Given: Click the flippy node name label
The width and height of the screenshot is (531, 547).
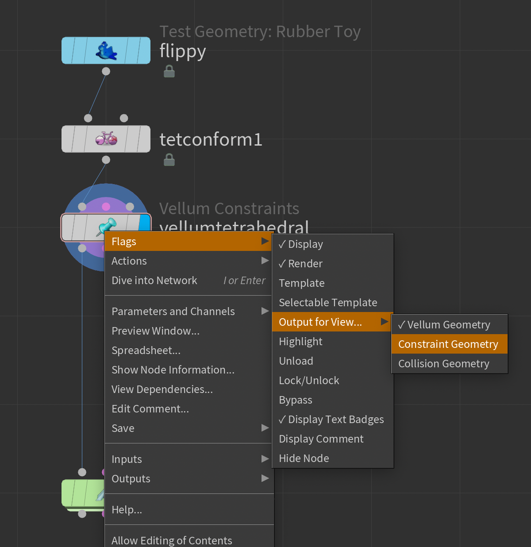Looking at the screenshot, I should pos(183,51).
